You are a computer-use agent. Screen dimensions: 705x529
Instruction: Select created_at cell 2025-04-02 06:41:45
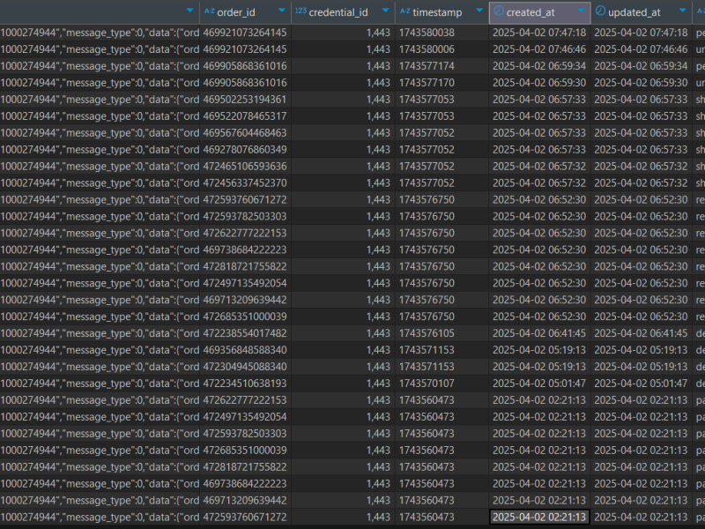tap(538, 333)
